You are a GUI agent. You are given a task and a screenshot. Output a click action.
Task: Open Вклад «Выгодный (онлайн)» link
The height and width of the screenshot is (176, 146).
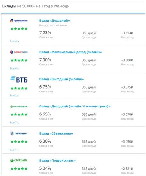coord(61,79)
